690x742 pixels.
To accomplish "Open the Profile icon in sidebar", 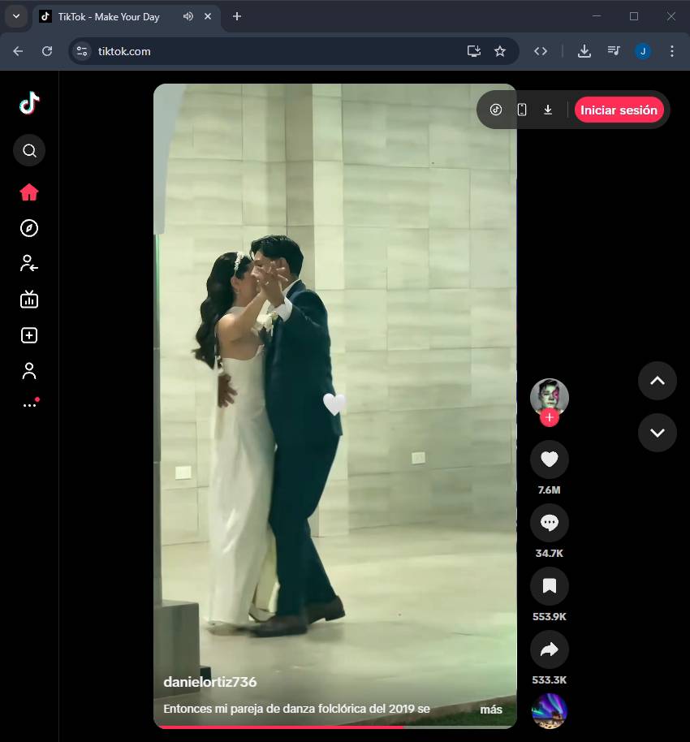I will tap(29, 371).
